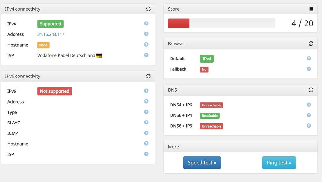Click the Type label in IPv6 panel

click(x=12, y=112)
